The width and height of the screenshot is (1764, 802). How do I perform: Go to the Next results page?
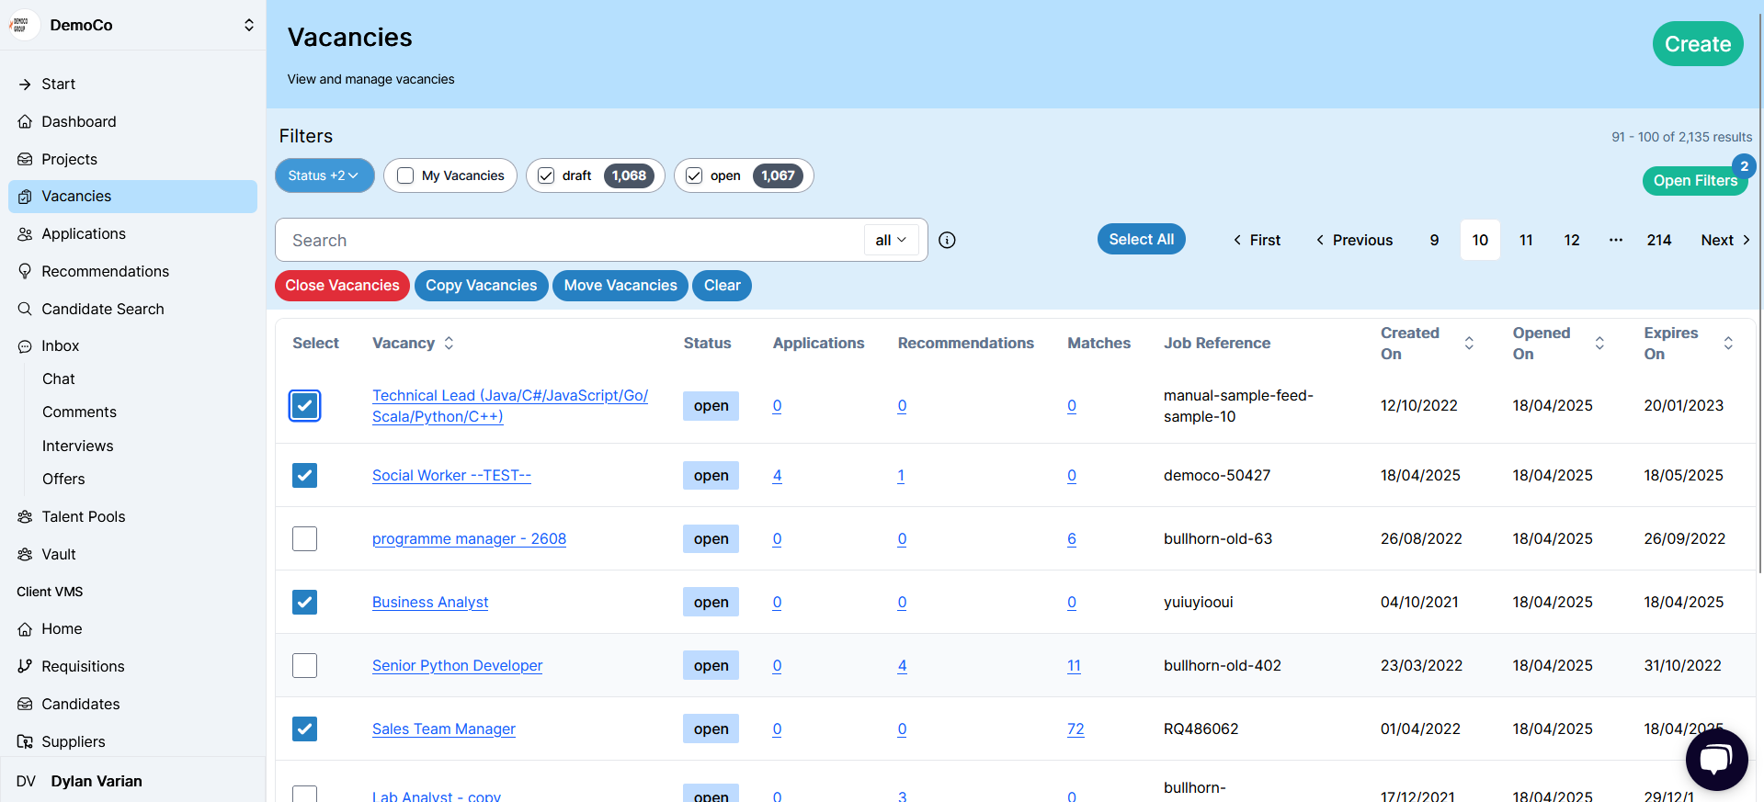point(1725,240)
